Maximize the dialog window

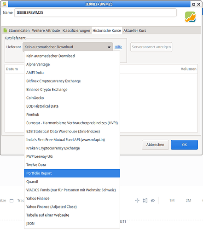click(x=194, y=4)
